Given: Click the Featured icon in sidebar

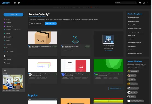Looking at the screenshot, I should point(5,56).
